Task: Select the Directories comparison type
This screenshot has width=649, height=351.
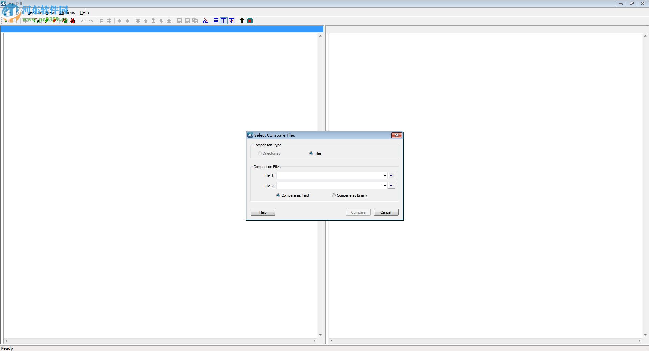Action: point(269,153)
